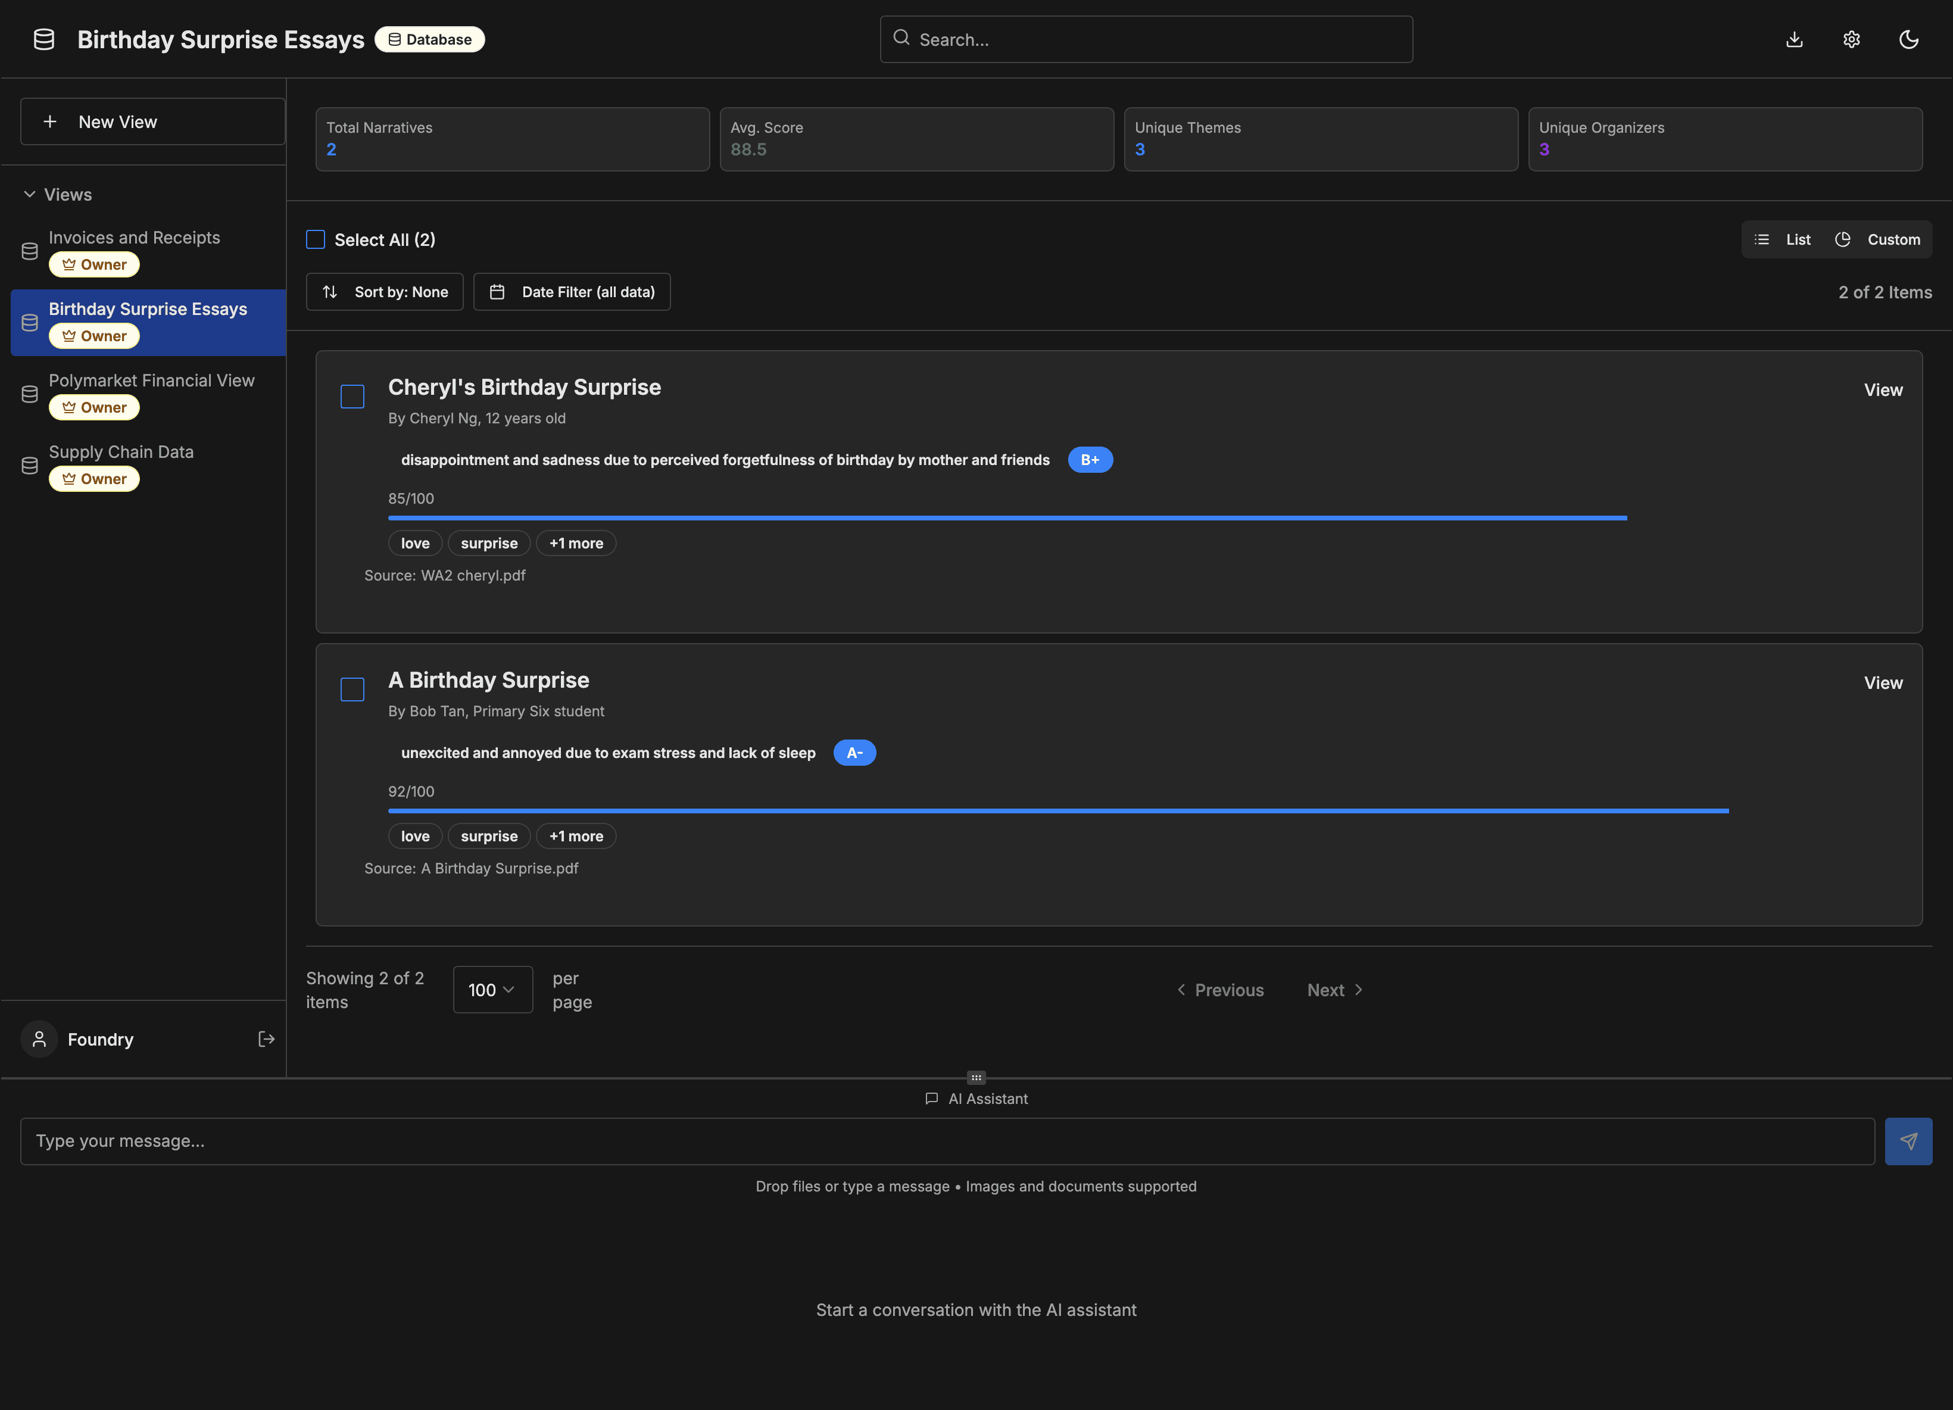Click the Avg. Score stat card

(x=916, y=139)
